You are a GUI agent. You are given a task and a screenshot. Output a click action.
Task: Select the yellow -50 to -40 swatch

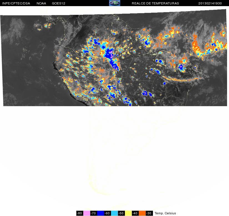pyautogui.click(x=128, y=213)
